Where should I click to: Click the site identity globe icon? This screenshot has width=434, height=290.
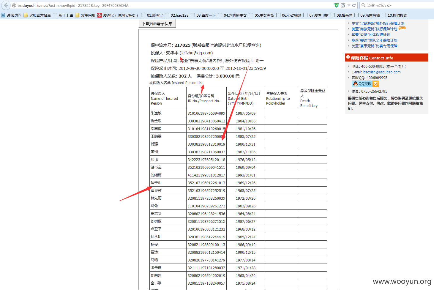pyautogui.click(x=14, y=5)
